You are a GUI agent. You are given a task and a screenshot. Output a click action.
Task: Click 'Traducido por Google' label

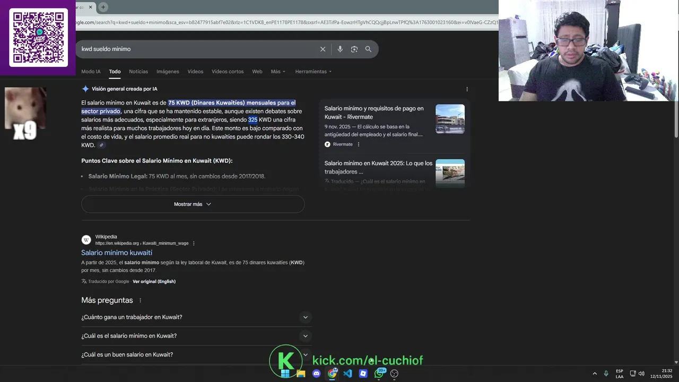[x=109, y=282]
